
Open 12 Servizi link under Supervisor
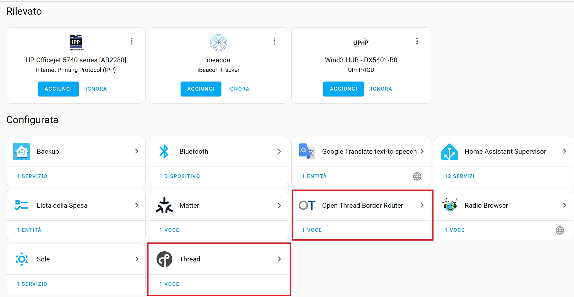[459, 176]
